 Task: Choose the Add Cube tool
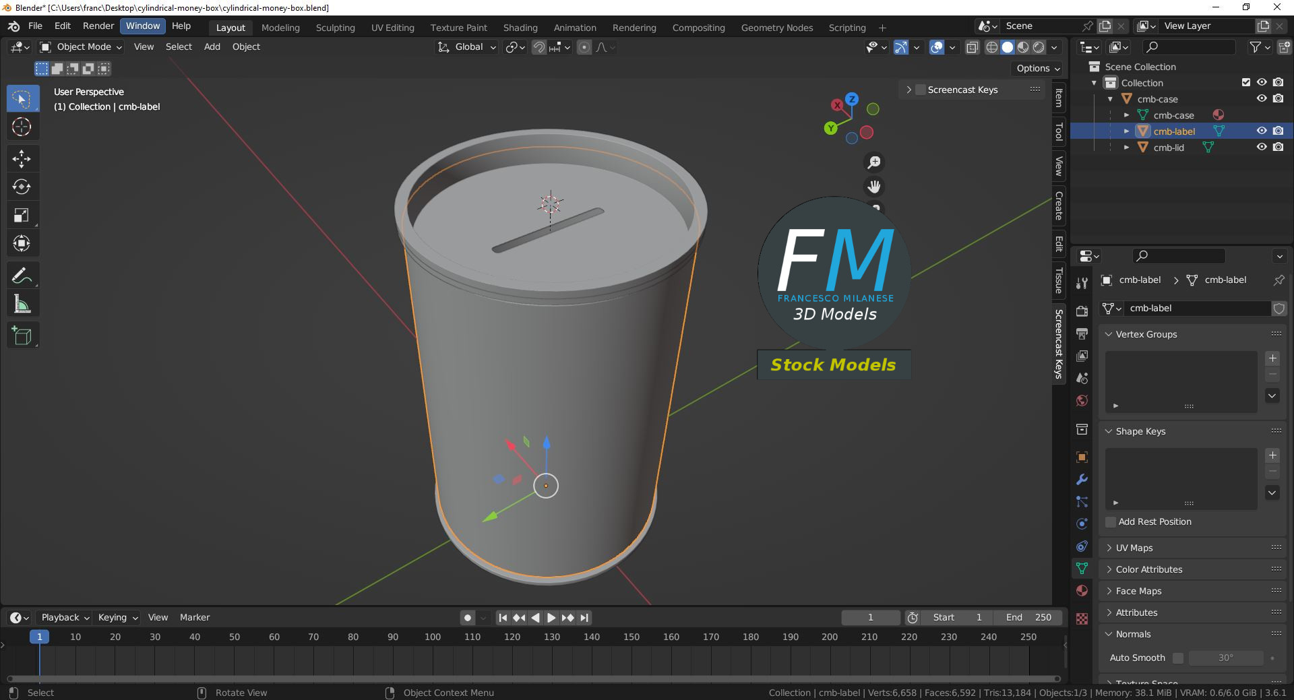(22, 336)
